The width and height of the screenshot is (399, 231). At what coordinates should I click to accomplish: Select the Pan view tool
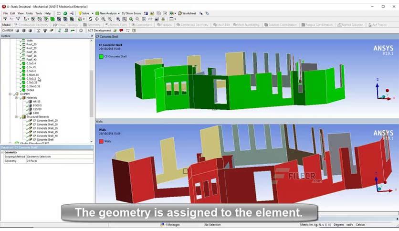(x=97, y=19)
